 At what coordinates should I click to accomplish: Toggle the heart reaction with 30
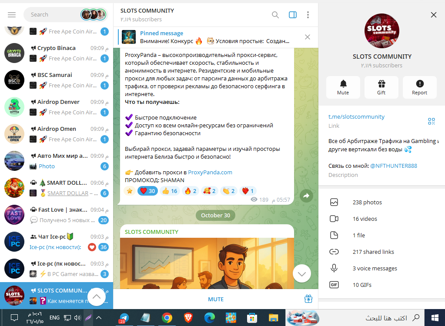(x=147, y=191)
